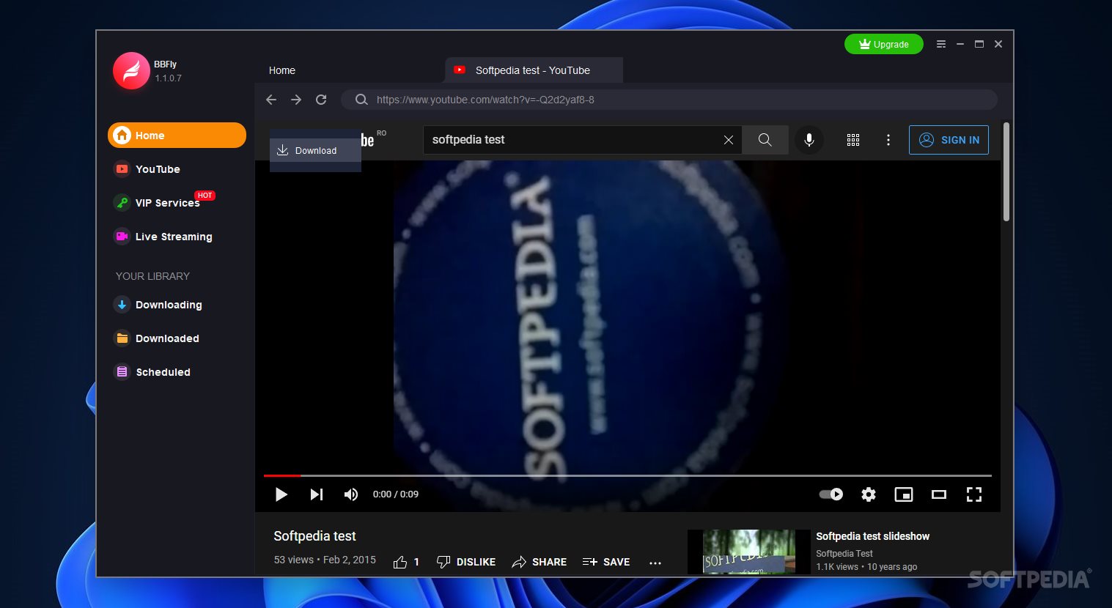Viewport: 1112px width, 608px height.
Task: Click the red YouTube icon in sidebar
Action: (x=122, y=169)
